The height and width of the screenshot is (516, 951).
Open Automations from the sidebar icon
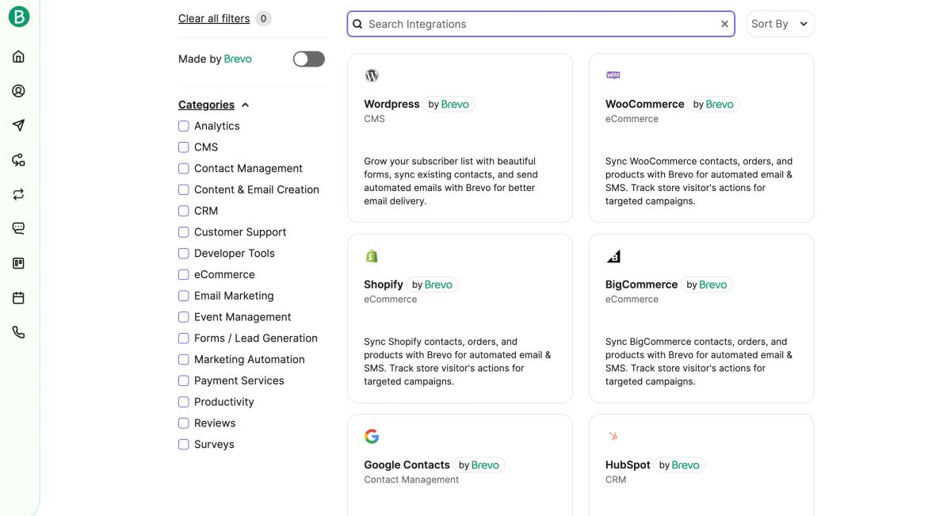[x=19, y=160]
